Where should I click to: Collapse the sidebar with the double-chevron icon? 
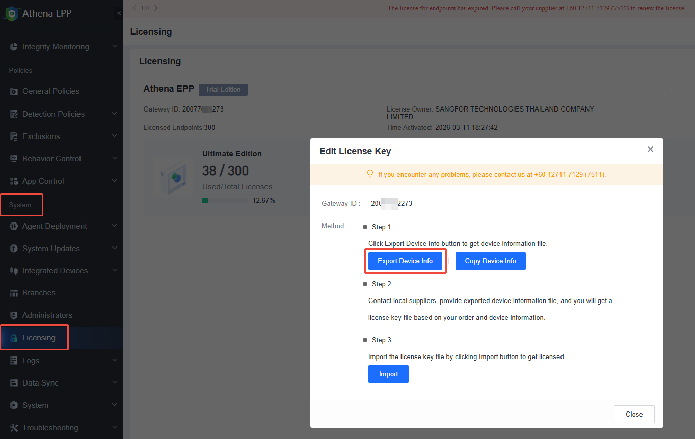(x=119, y=13)
